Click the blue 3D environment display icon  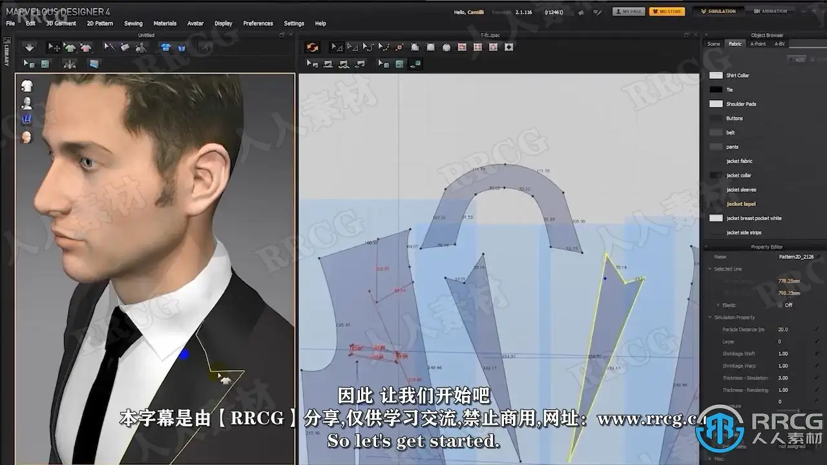(x=26, y=119)
